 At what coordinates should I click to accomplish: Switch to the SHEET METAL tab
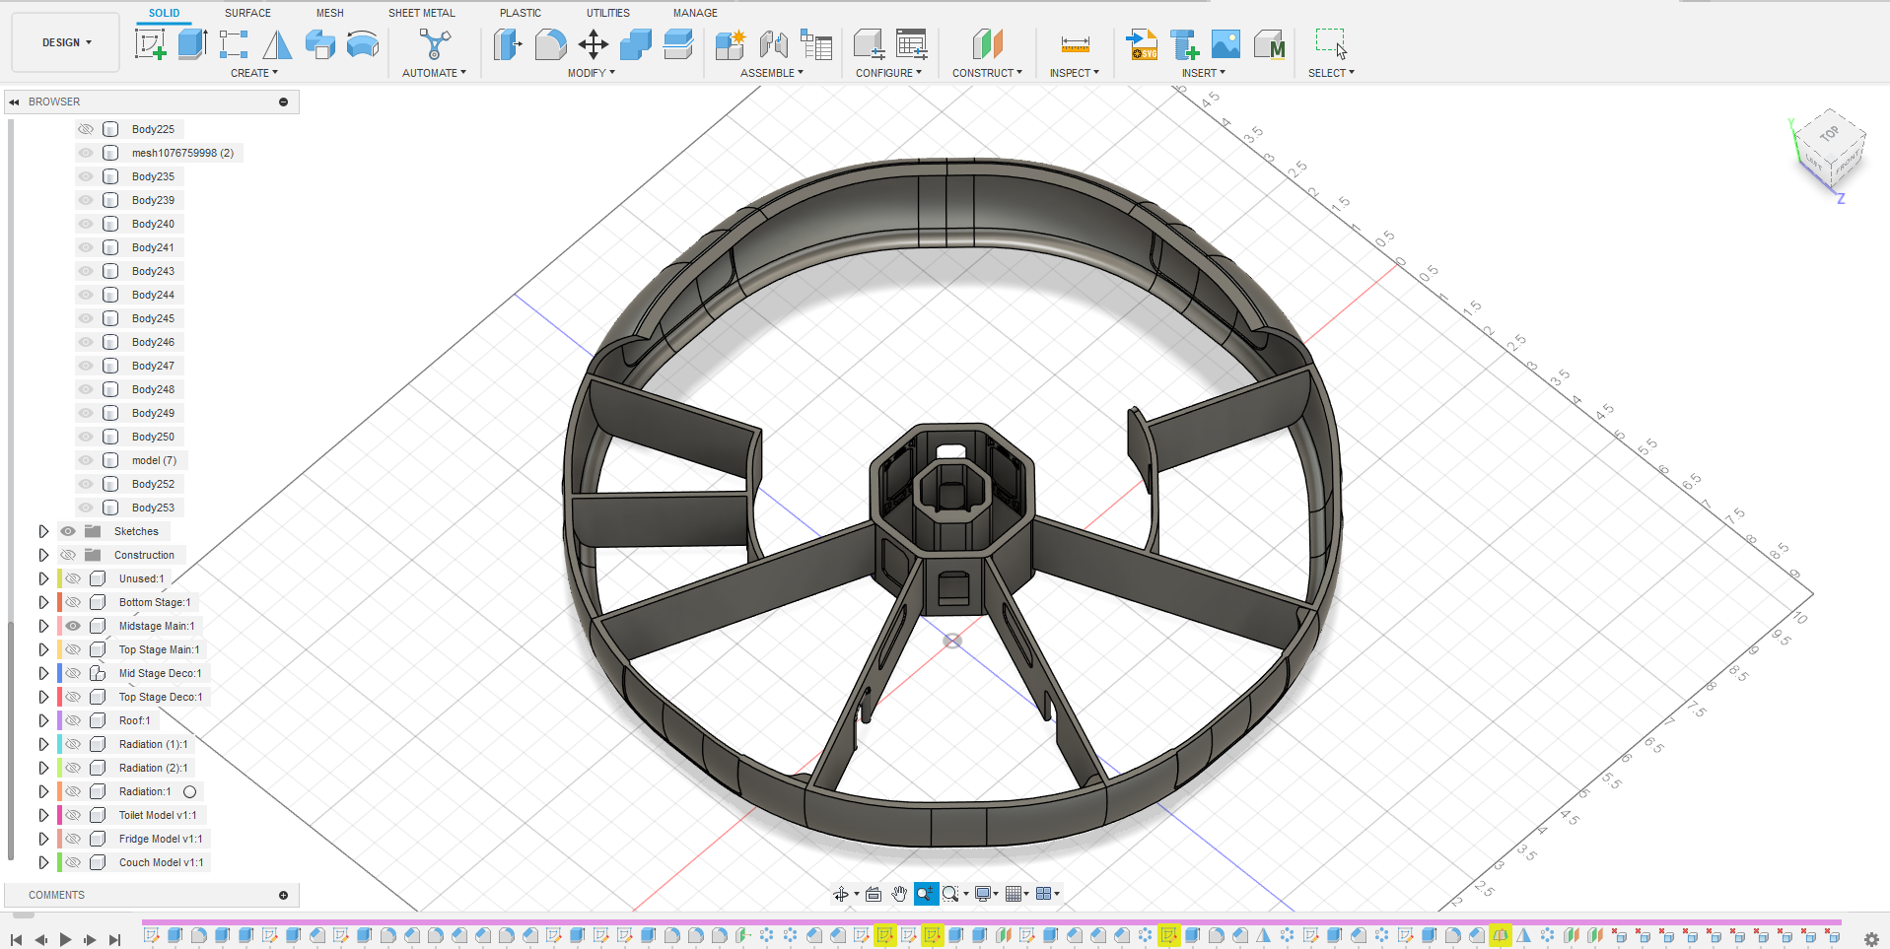pyautogui.click(x=422, y=13)
